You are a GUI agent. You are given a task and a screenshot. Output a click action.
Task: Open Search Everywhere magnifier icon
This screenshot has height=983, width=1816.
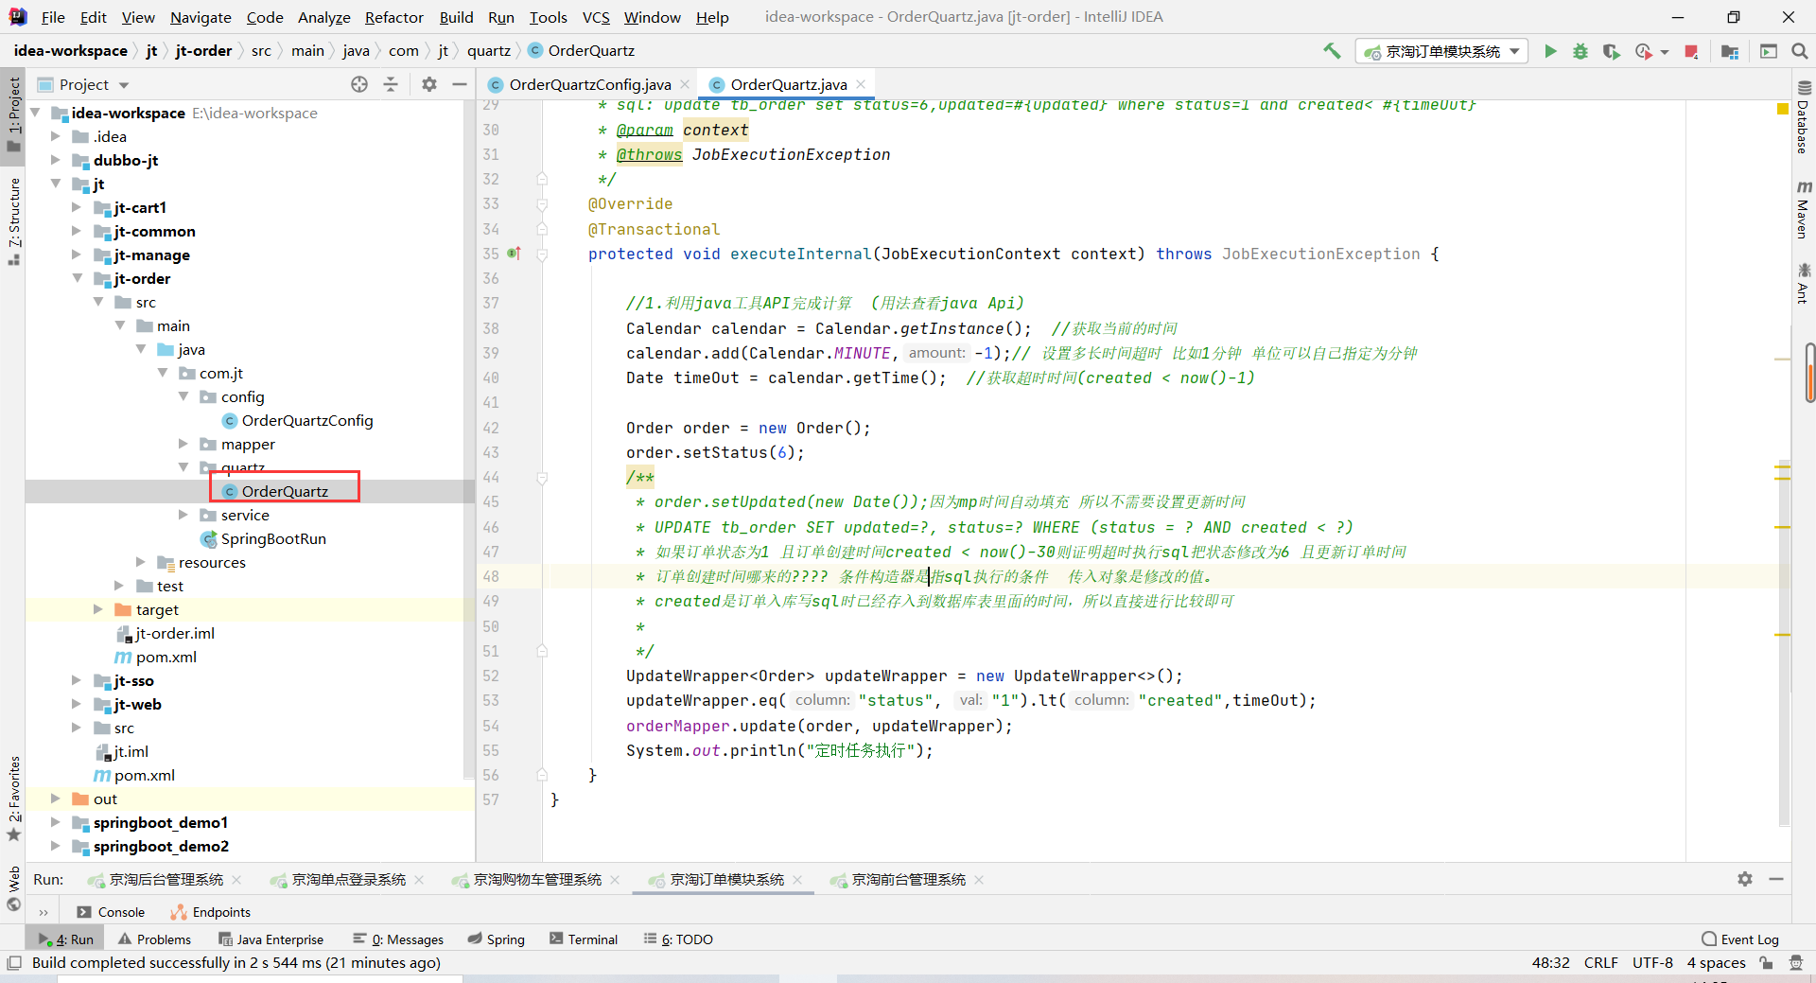tap(1800, 51)
